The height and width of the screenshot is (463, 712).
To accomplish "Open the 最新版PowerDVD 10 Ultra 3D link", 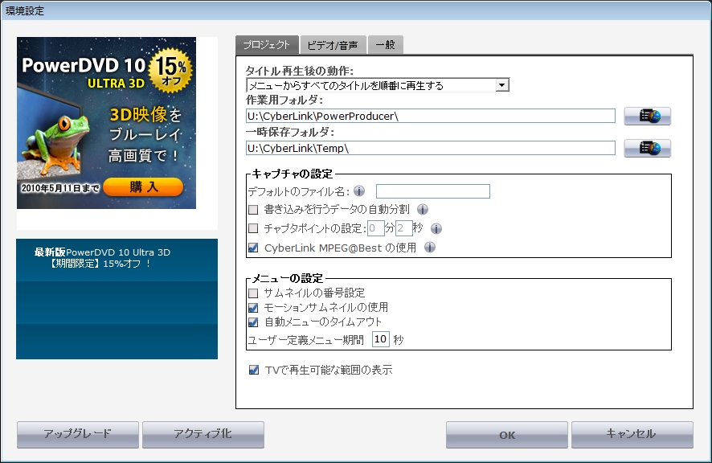I will [103, 258].
